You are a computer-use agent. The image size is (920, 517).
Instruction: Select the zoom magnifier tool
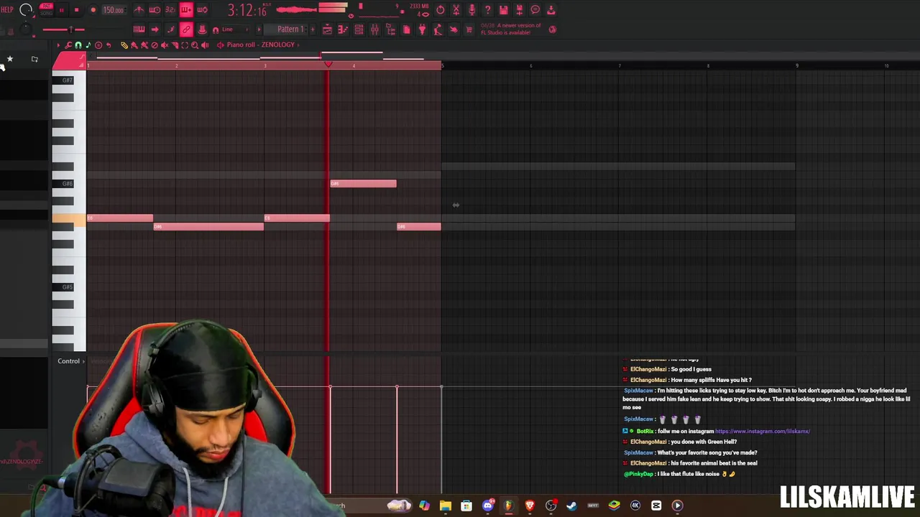pyautogui.click(x=195, y=45)
